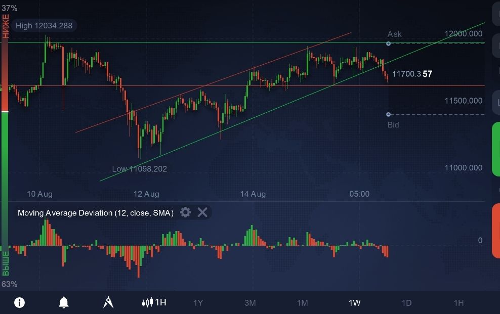Click the 37% lower sentiment value
Viewport: 500px width, 314px height.
[x=9, y=8]
